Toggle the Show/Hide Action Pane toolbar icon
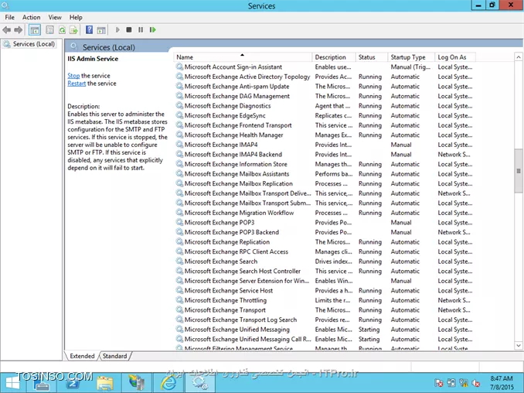Screen dimensions: 524x393 (101, 30)
